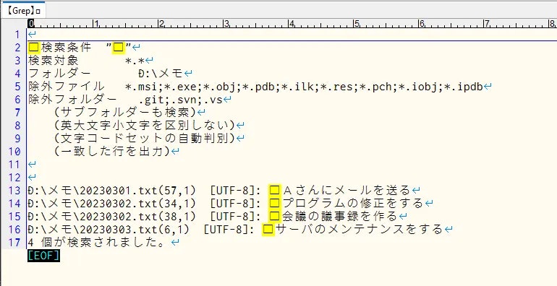The width and height of the screenshot is (557, 286).
Task: Click the matched text Ａさんにメールを送る
Action: coord(346,191)
